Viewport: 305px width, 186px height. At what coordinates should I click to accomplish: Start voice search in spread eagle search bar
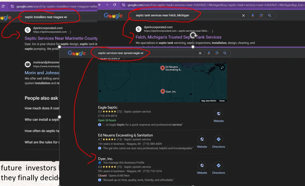pos(209,53)
